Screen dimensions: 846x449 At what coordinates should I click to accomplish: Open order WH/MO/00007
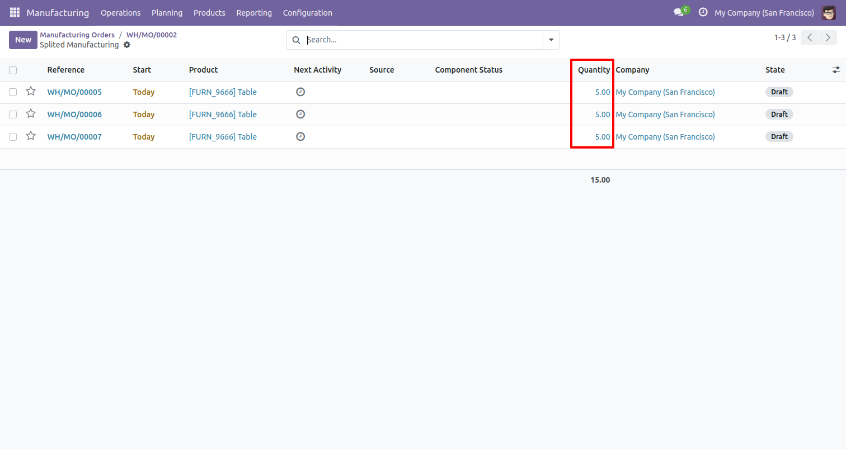point(74,137)
